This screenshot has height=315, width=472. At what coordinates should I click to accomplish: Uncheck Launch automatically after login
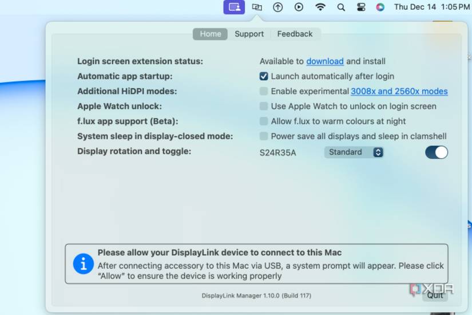tap(264, 76)
